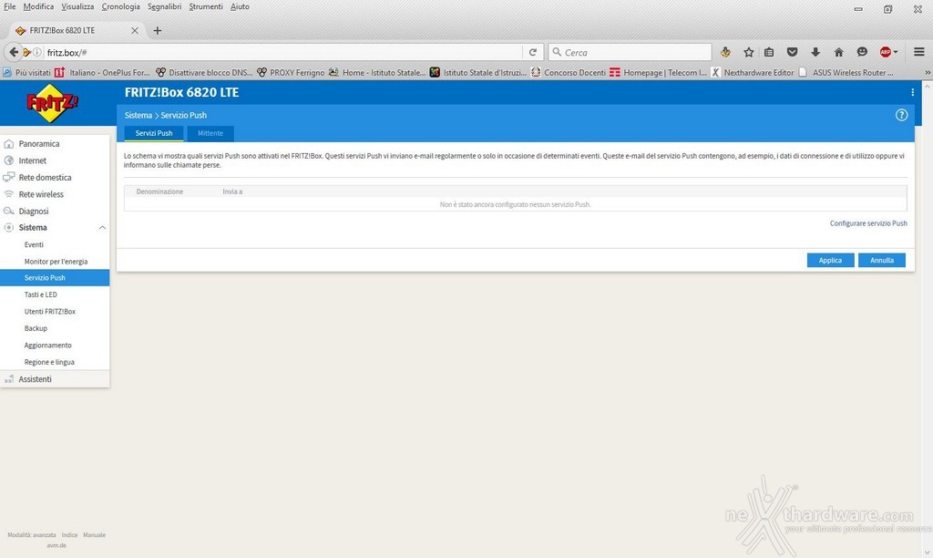The image size is (933, 558).
Task: Open Aggiornamento page
Action: click(x=47, y=346)
